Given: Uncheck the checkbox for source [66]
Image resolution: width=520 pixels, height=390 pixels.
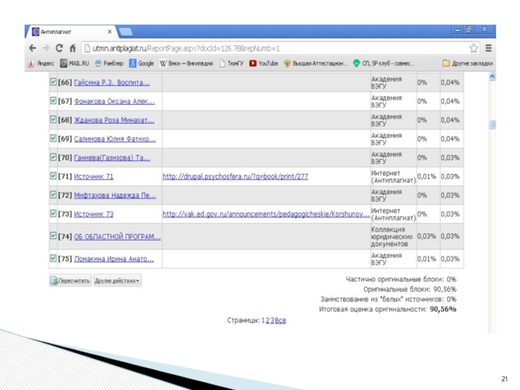Looking at the screenshot, I should [53, 83].
